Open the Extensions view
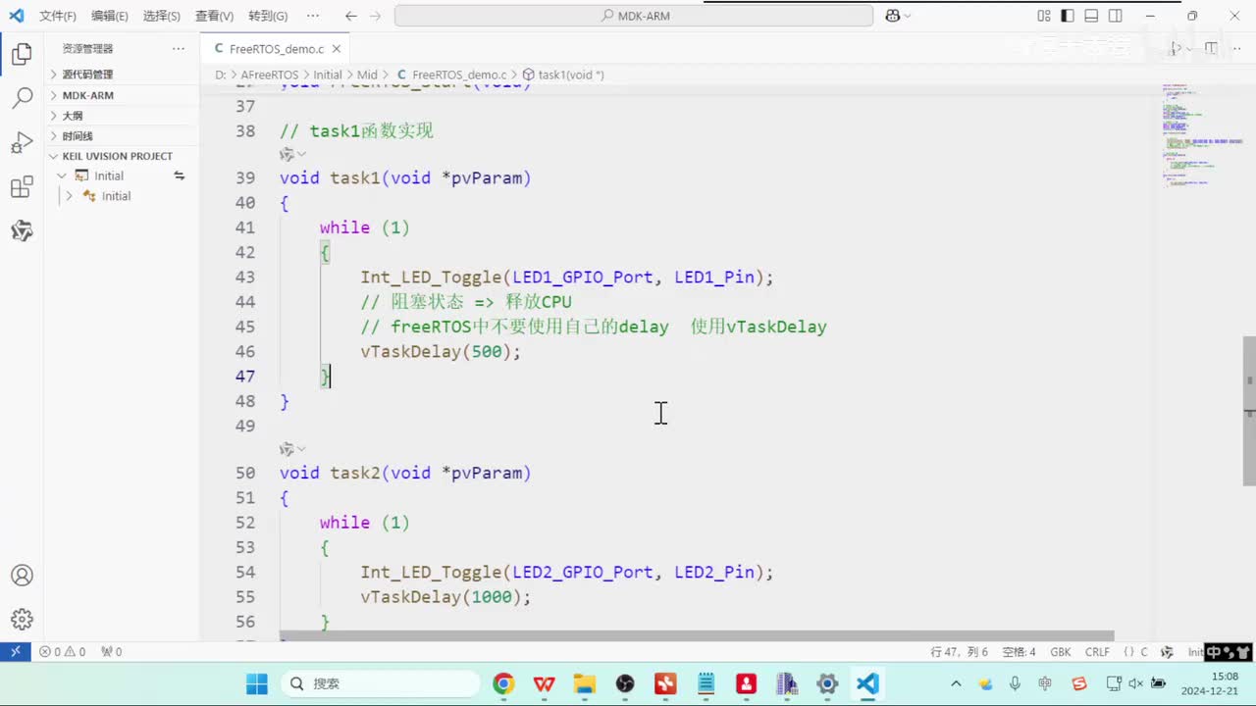 click(22, 187)
